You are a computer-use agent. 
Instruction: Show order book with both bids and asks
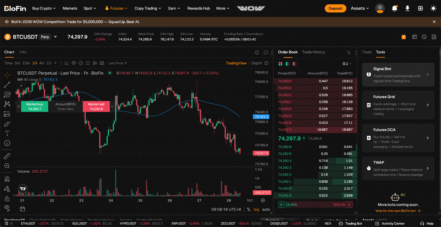coord(280,64)
